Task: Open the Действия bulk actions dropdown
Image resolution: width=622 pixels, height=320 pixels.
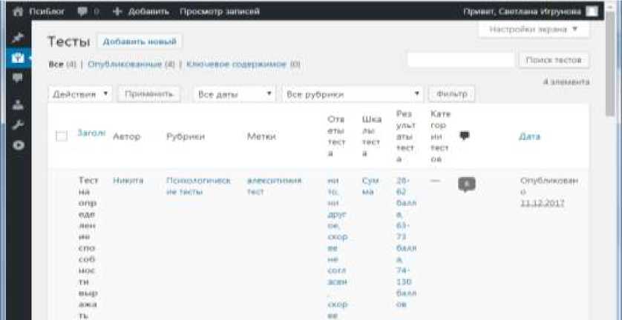Action: [x=80, y=94]
